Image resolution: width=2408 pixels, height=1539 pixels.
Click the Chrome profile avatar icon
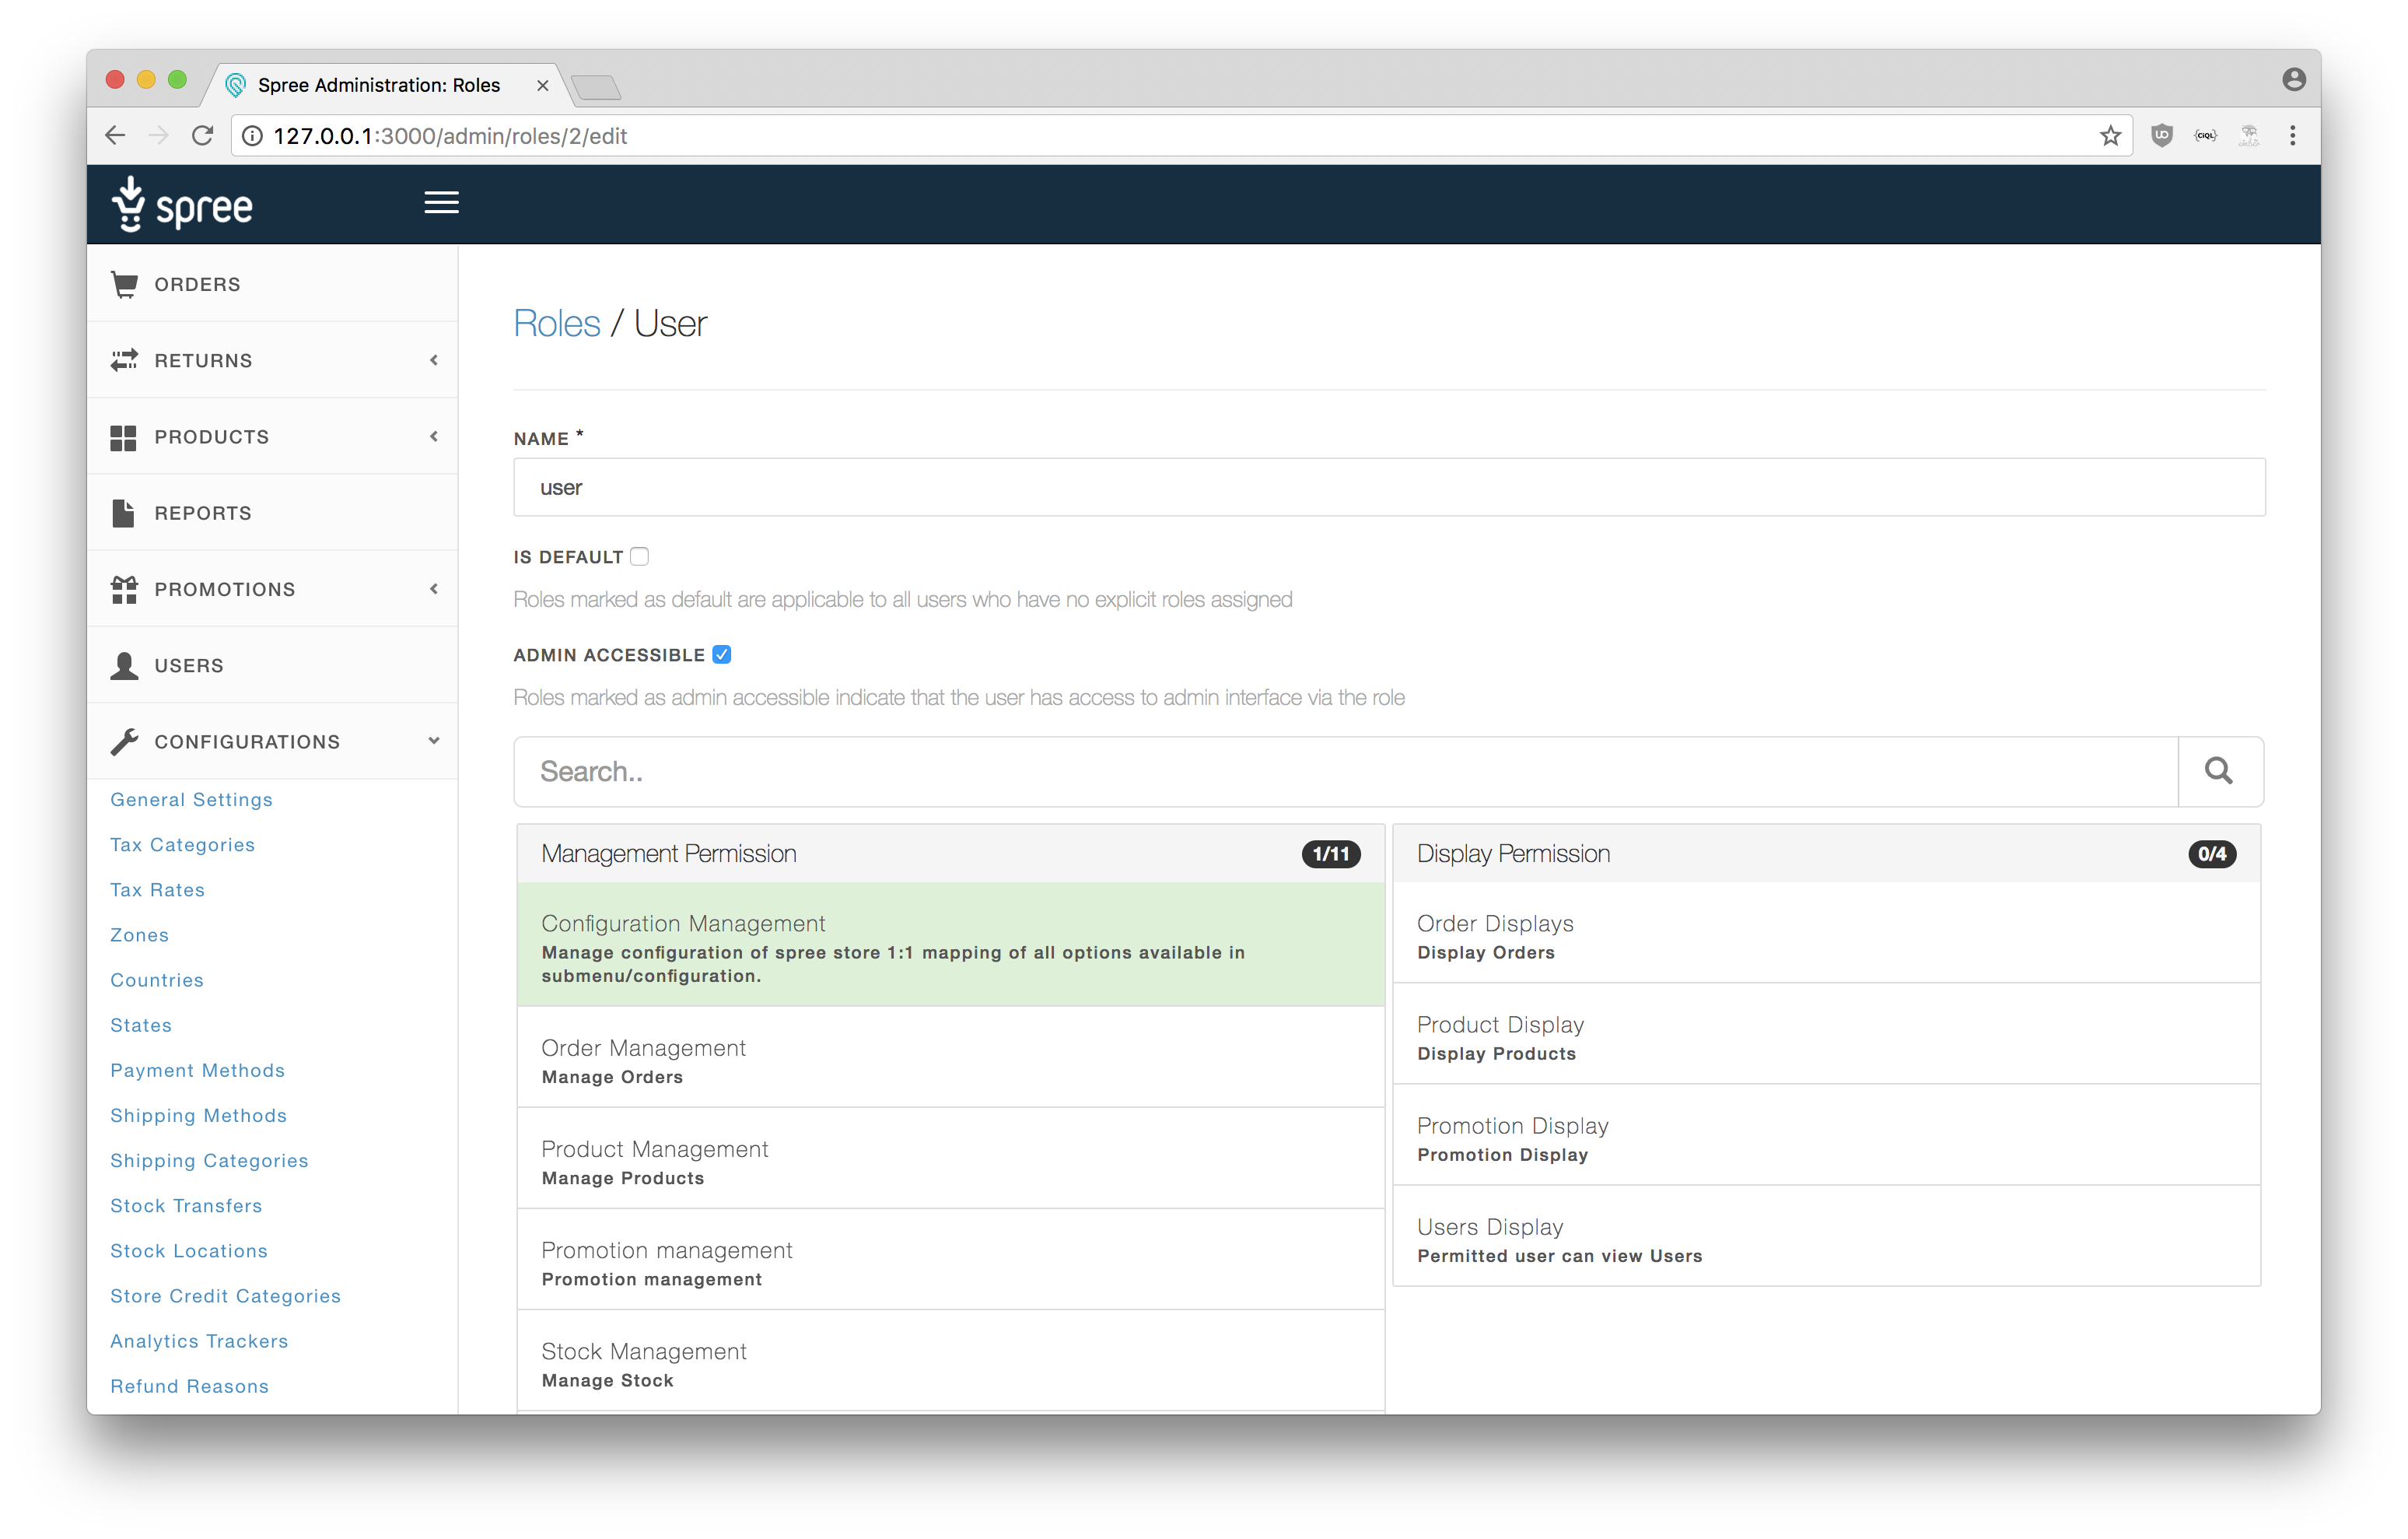point(2294,79)
